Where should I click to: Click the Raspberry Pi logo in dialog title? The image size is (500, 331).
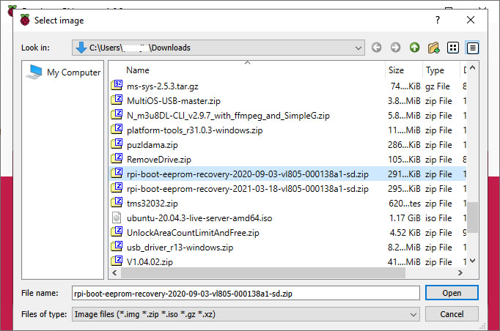pos(25,20)
